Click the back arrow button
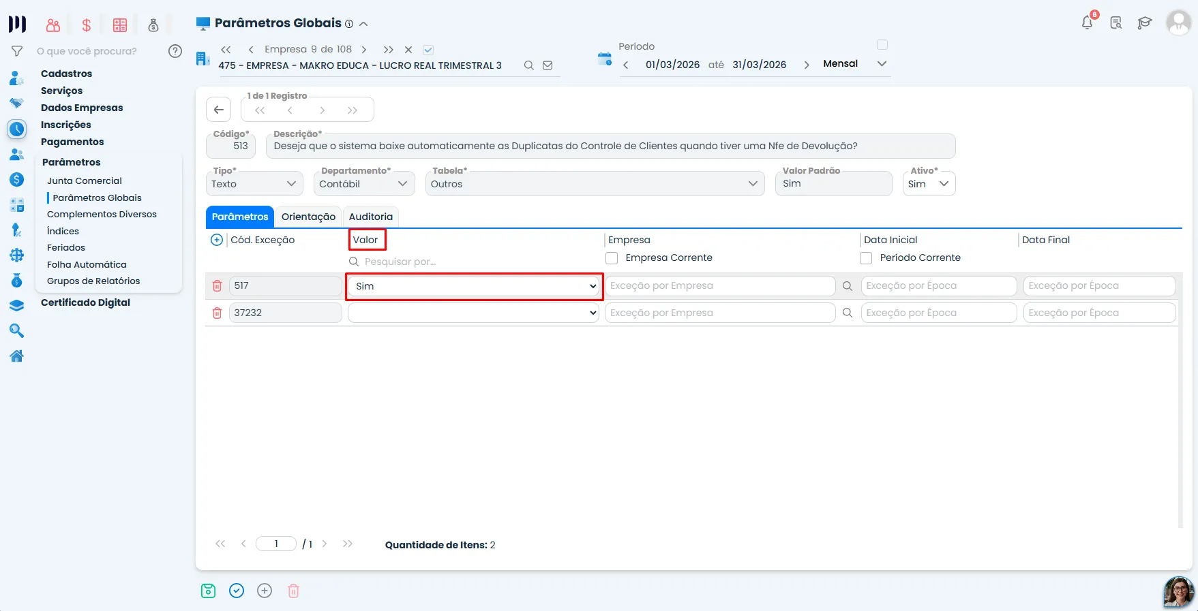Viewport: 1198px width, 611px height. (x=218, y=110)
